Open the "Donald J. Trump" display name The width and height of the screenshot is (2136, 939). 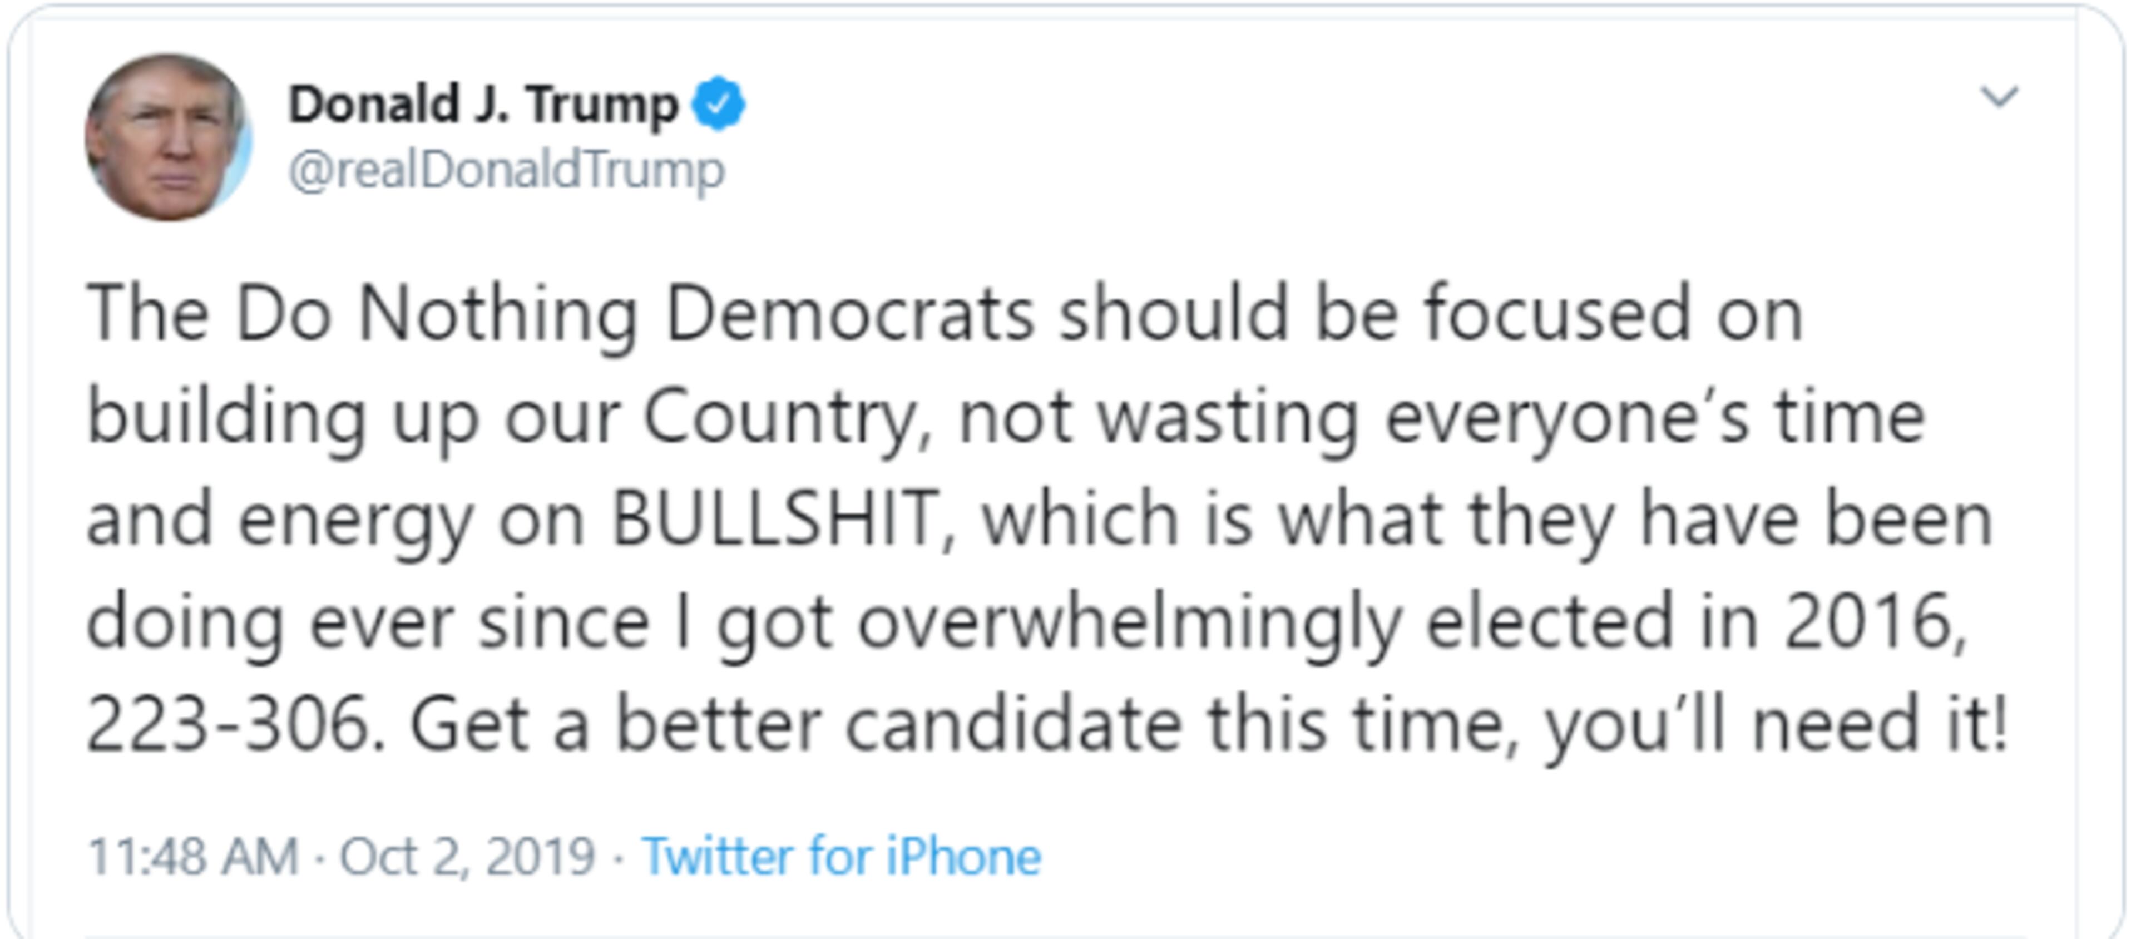(x=483, y=105)
